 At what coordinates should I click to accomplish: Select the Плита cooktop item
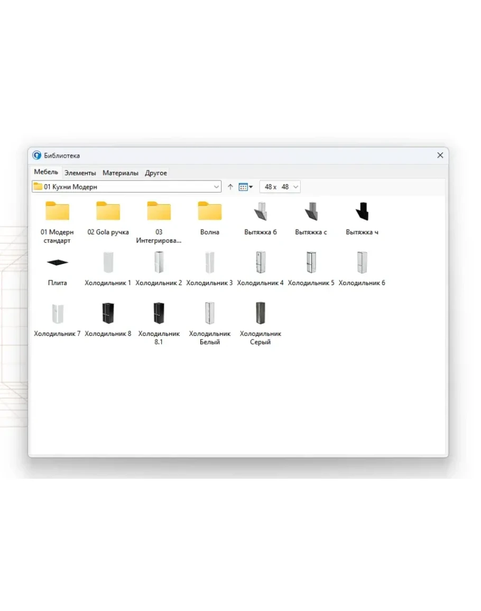click(57, 262)
